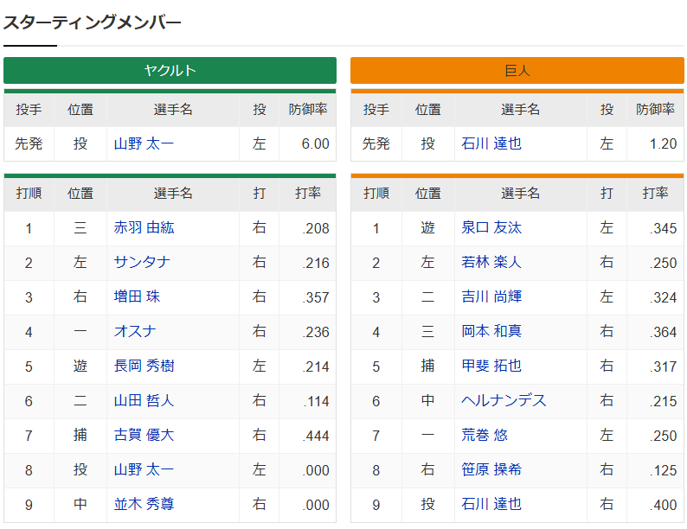Image resolution: width=687 pixels, height=529 pixels.
Task: Click the サンタナ player link
Action: (x=142, y=263)
